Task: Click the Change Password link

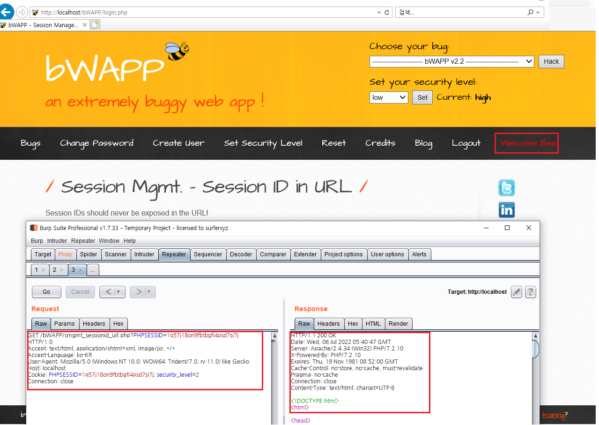Action: click(x=96, y=143)
